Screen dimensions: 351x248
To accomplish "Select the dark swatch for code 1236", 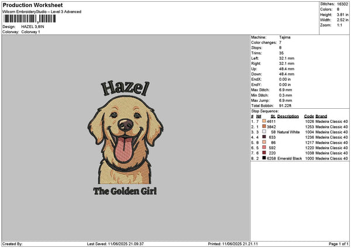I will point(264,137).
